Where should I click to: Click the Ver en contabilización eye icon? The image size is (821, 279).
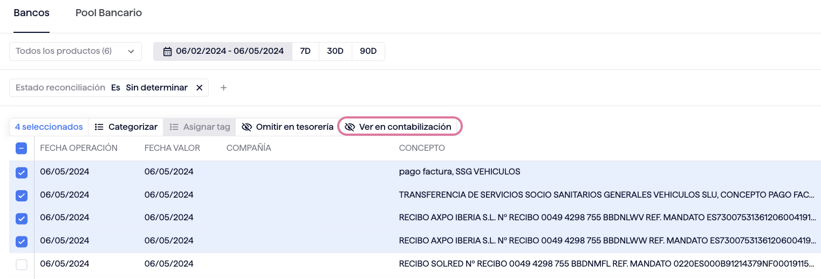pos(350,127)
